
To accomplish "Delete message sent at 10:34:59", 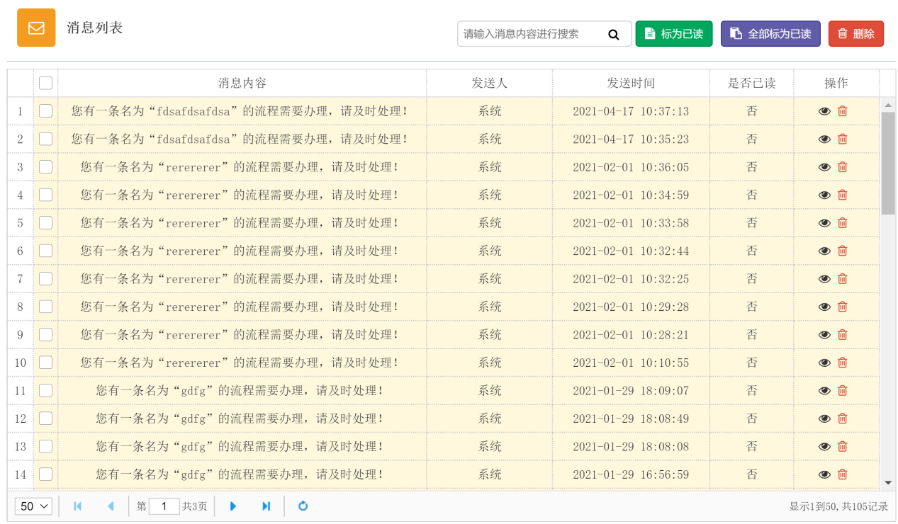I will [x=843, y=195].
